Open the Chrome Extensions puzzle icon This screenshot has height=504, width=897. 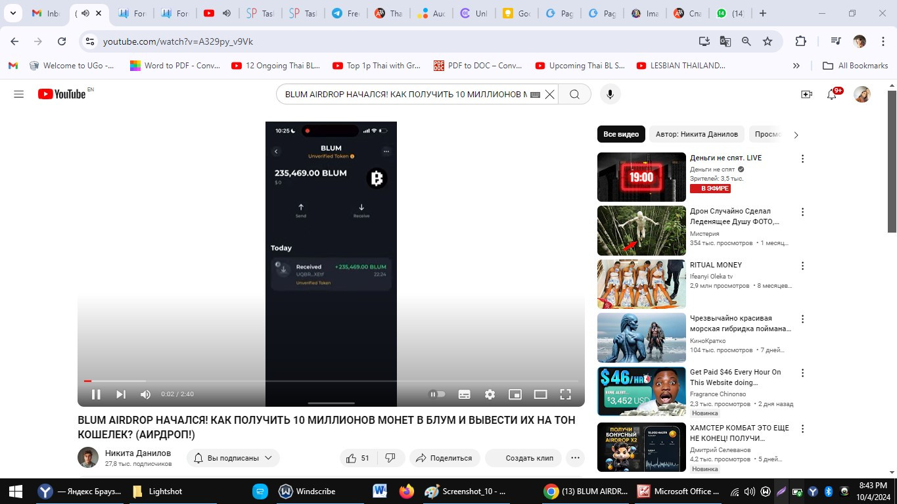click(x=800, y=41)
